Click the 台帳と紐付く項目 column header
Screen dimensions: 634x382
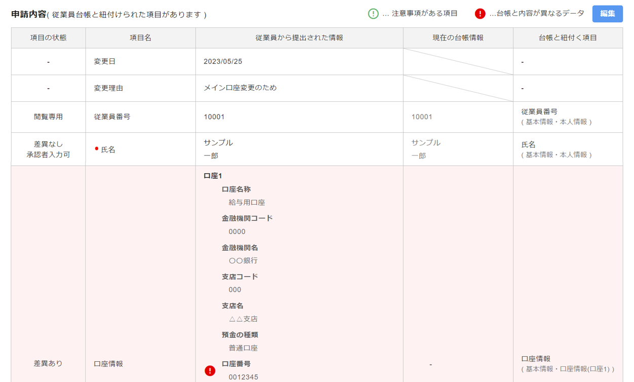pyautogui.click(x=568, y=38)
